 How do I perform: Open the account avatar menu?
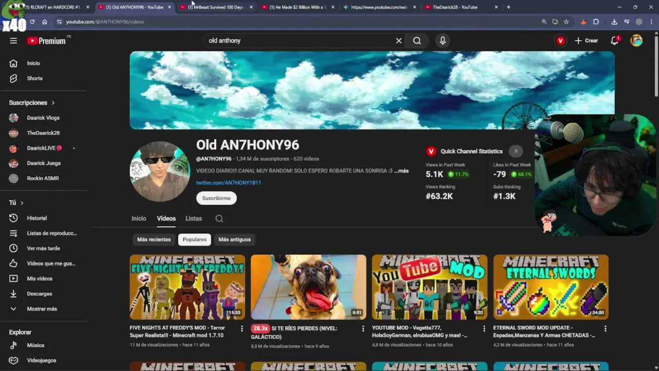point(637,41)
